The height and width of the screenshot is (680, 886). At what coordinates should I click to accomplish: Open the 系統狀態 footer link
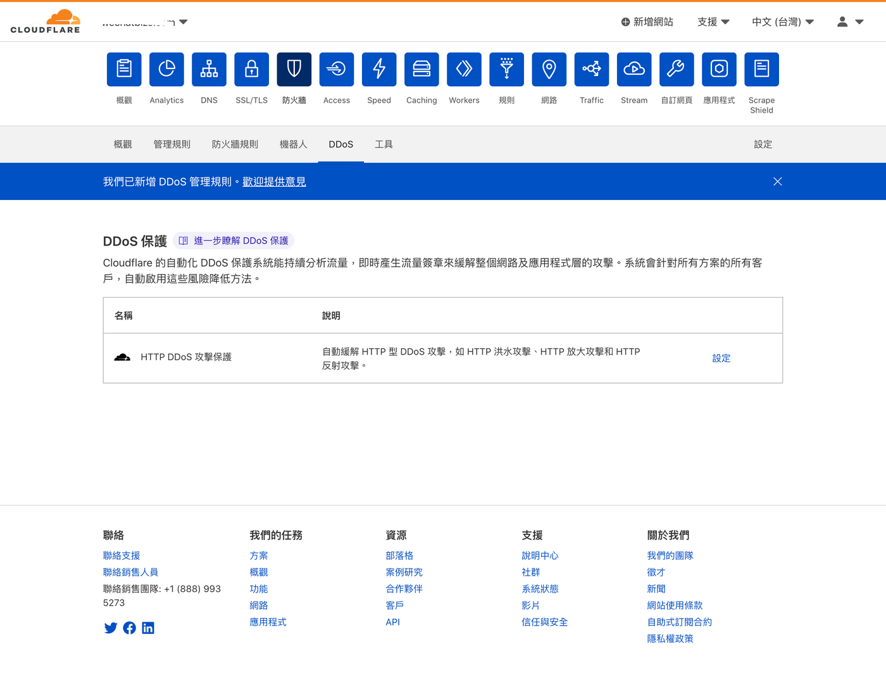click(540, 589)
